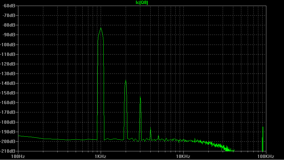Viewport: 284px width, 160px height.
Task: Click the -90dB axis label
Action: coord(9,35)
